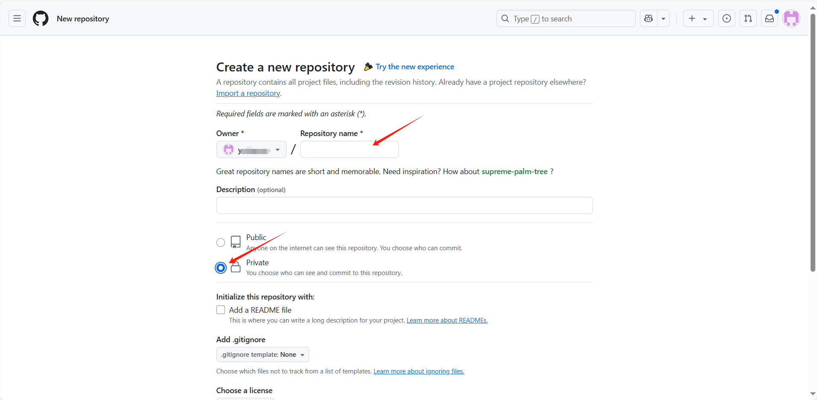Enable the Add a README file checkbox
Image resolution: width=817 pixels, height=400 pixels.
click(221, 310)
